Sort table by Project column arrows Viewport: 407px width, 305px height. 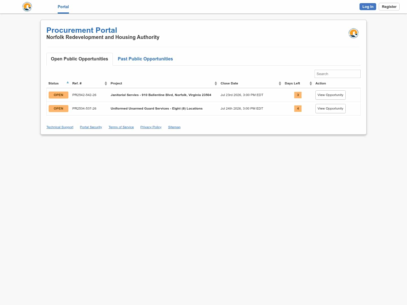click(216, 83)
